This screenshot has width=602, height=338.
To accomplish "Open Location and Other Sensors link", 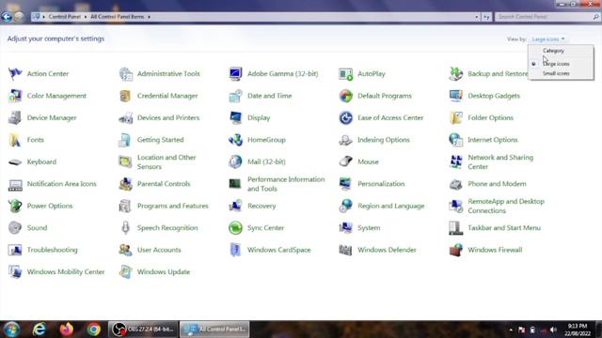I will (x=166, y=161).
